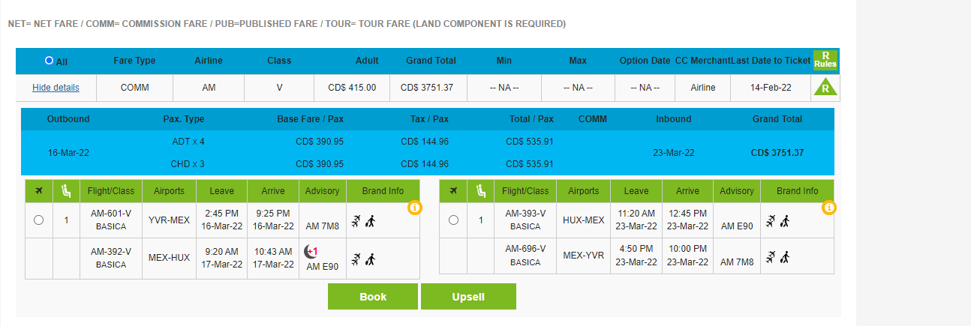Click the Upsell button
Screen dimensions: 971x326
click(x=468, y=297)
